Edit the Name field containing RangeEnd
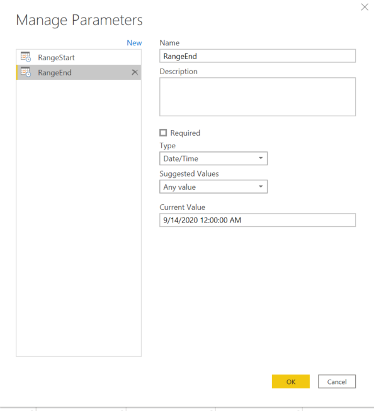Viewport: 374px width, 411px height. pos(258,56)
